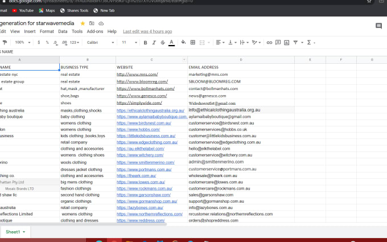Open http://www.bloomreg.com/ link
Screen dimensions: 387x242
pyautogui.click(x=142, y=81)
